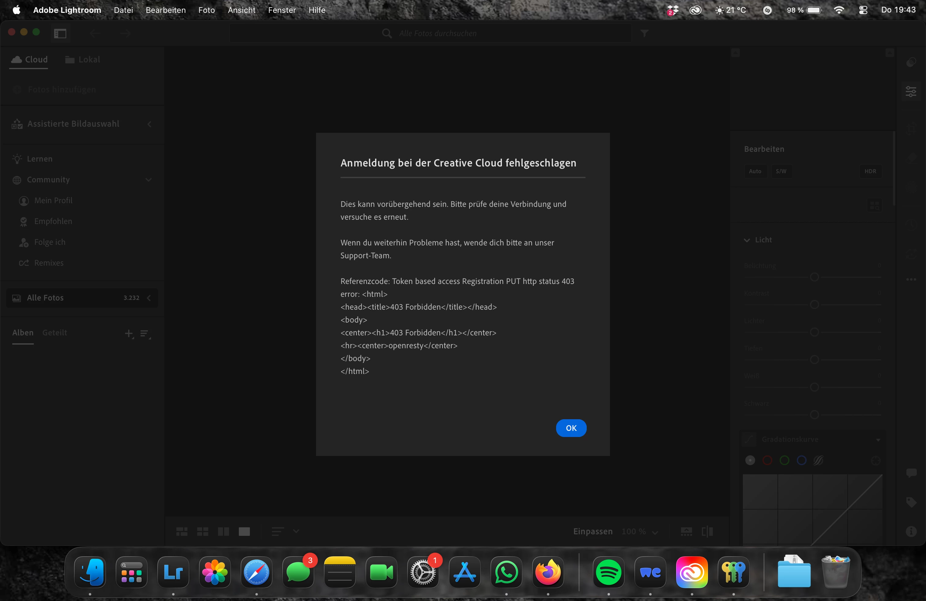Click the forward arrow in the toolbar
Screen dimensions: 926x601
pos(125,33)
